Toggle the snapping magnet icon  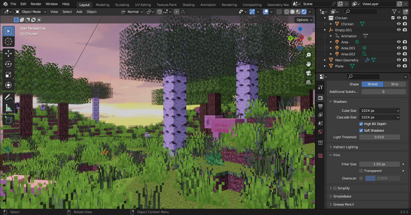coord(159,12)
